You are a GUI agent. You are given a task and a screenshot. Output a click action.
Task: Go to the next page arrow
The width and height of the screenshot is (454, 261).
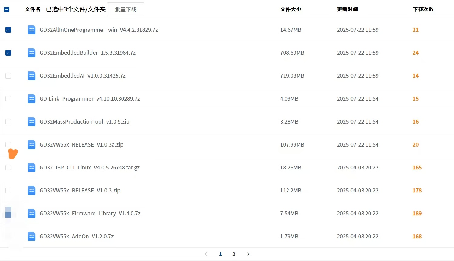[248, 254]
